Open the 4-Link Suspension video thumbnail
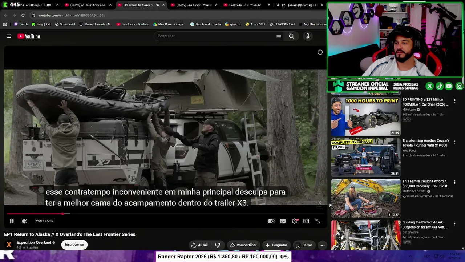 (x=366, y=235)
